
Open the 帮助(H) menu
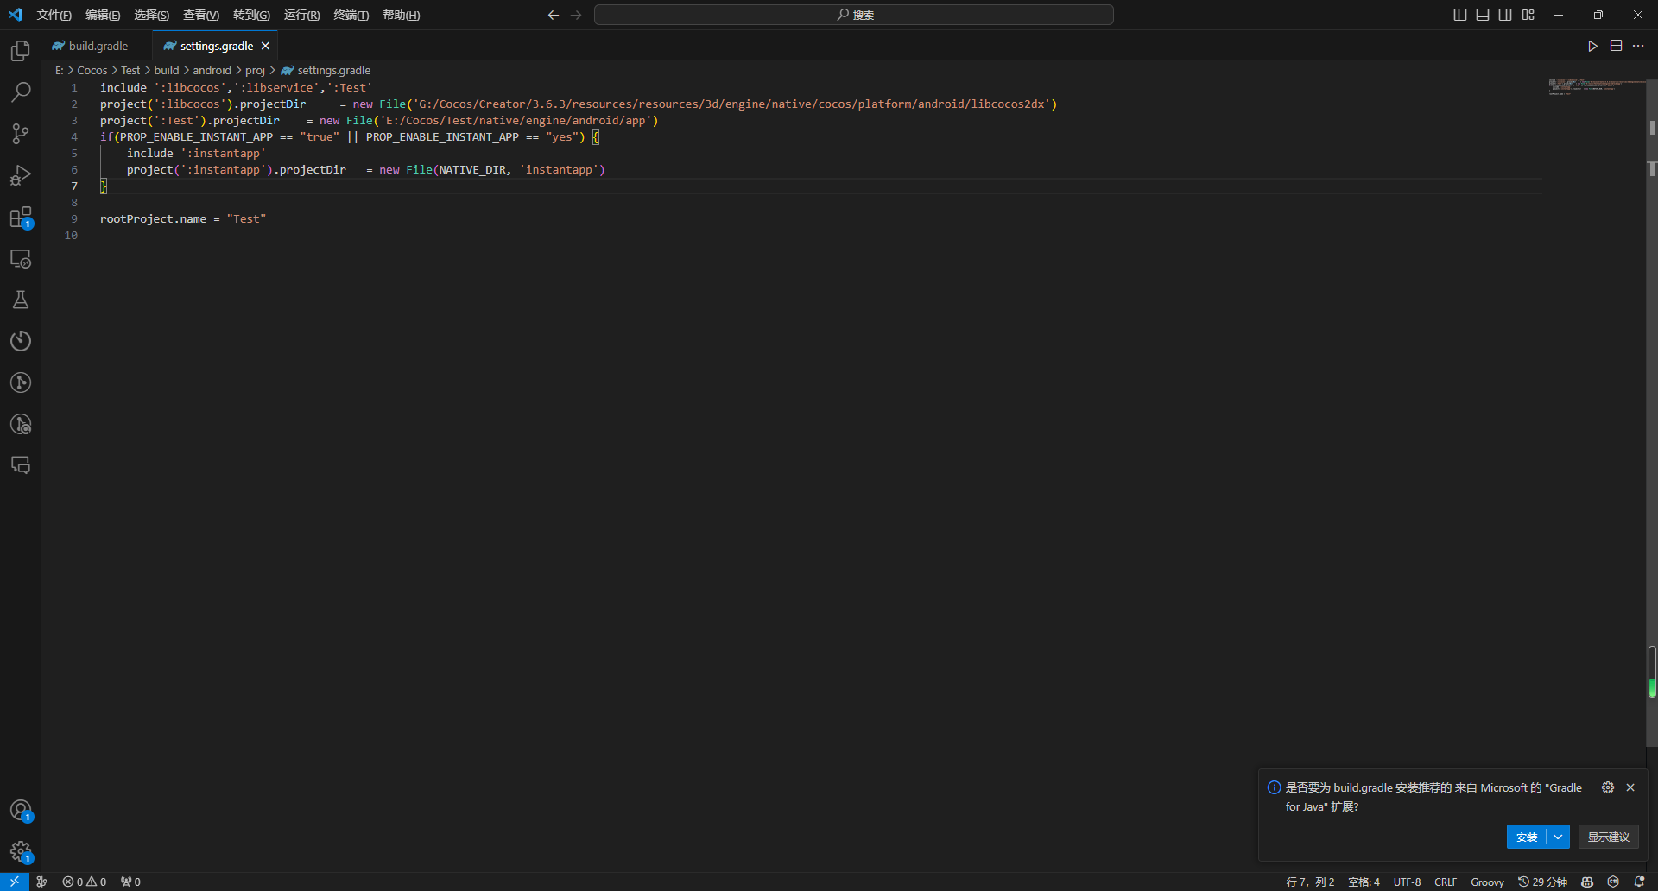[x=402, y=15]
